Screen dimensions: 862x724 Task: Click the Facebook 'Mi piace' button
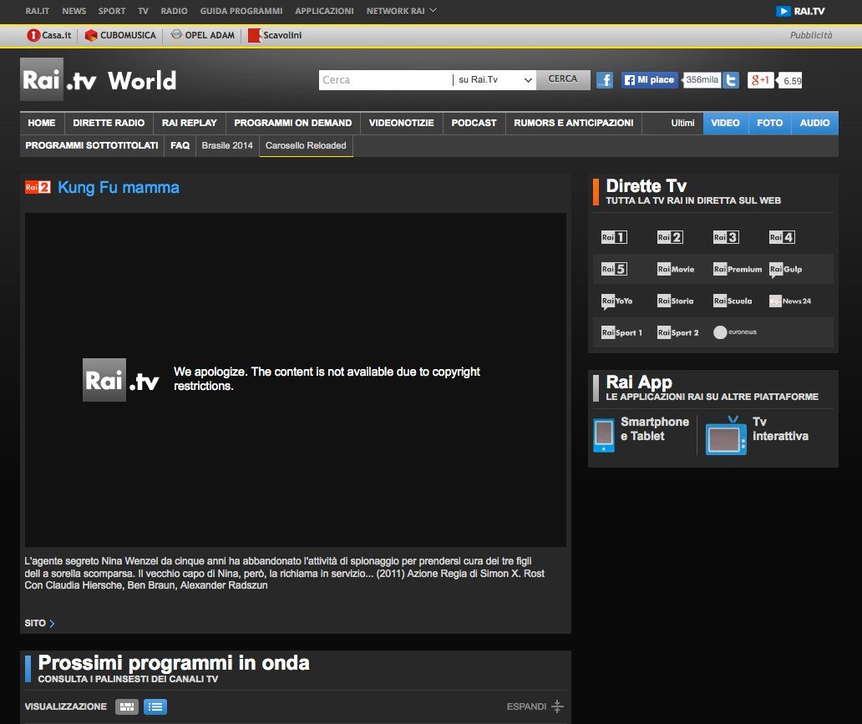(x=650, y=80)
